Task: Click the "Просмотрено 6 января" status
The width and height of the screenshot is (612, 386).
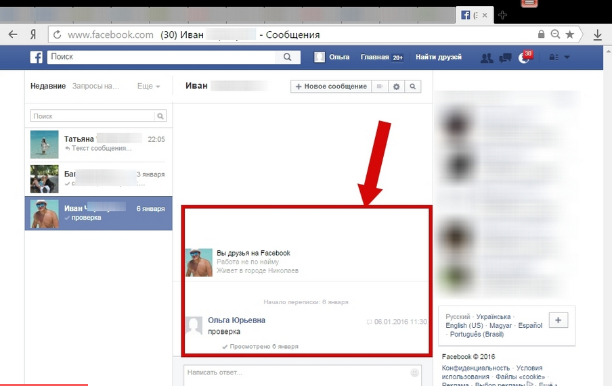Action: [264, 346]
